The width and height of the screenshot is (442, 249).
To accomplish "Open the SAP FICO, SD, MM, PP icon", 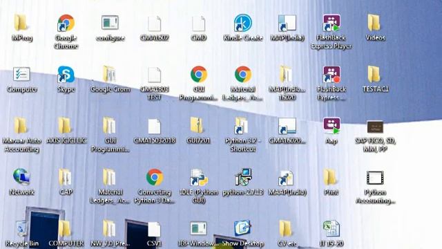I will pyautogui.click(x=375, y=127).
